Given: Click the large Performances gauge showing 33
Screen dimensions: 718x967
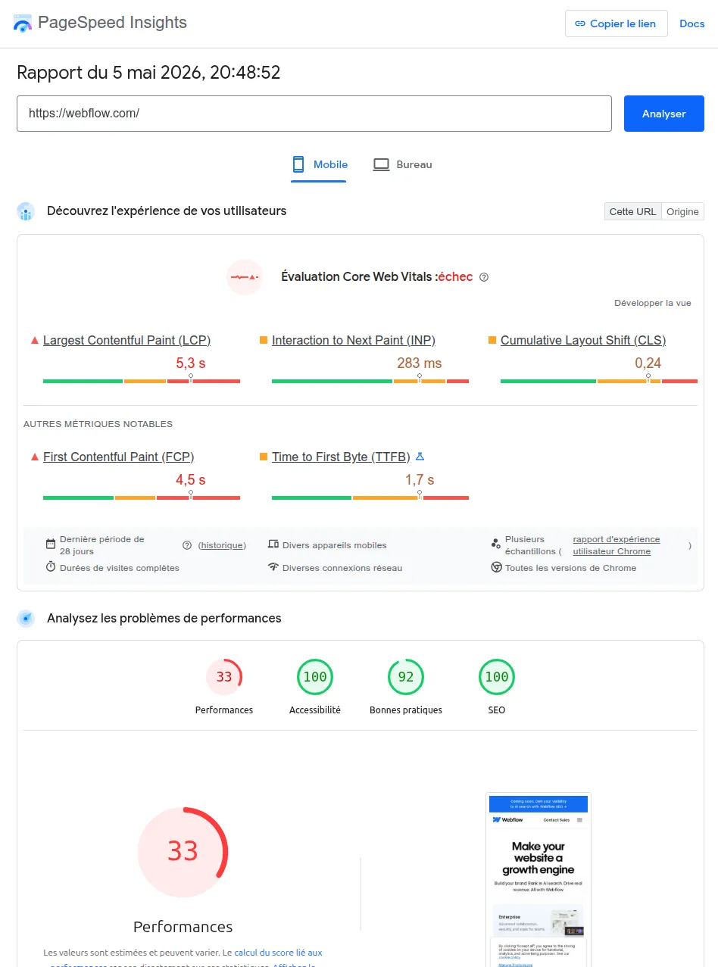Looking at the screenshot, I should point(183,852).
